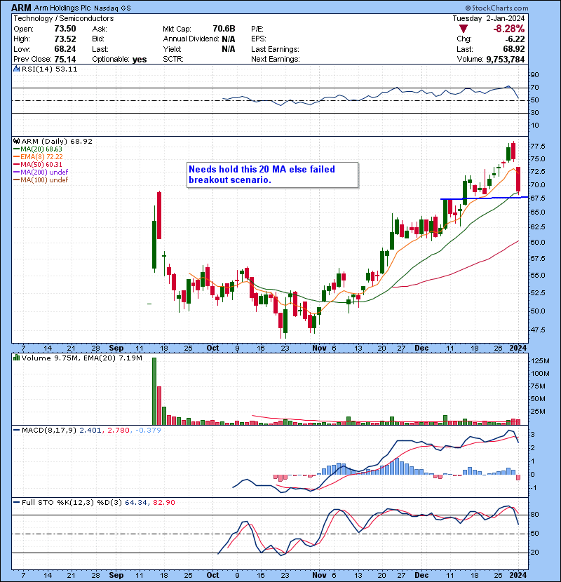Click the RSI(14) indicator icon
The image size is (561, 582).
[x=16, y=69]
